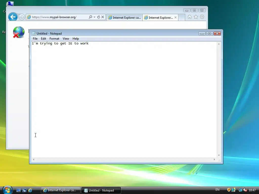The width and height of the screenshot is (259, 194).
Task: Click the security shield tray icon
Action: pos(229,190)
